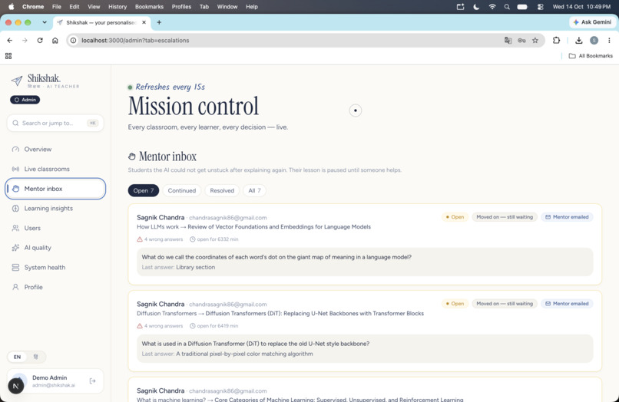Click the browser forward arrow
Screen dimensions: 619x402
point(25,40)
